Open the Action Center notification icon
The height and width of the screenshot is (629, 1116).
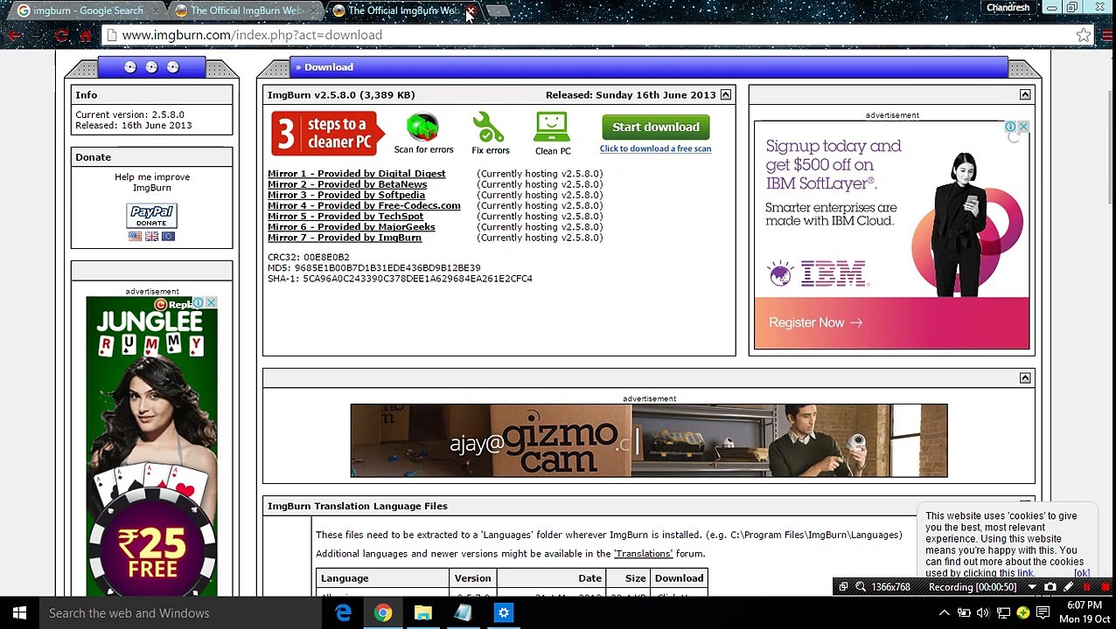pyautogui.click(x=1043, y=613)
